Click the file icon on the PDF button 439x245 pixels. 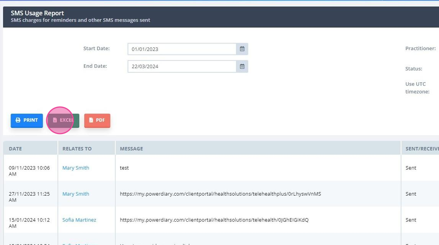tap(91, 120)
